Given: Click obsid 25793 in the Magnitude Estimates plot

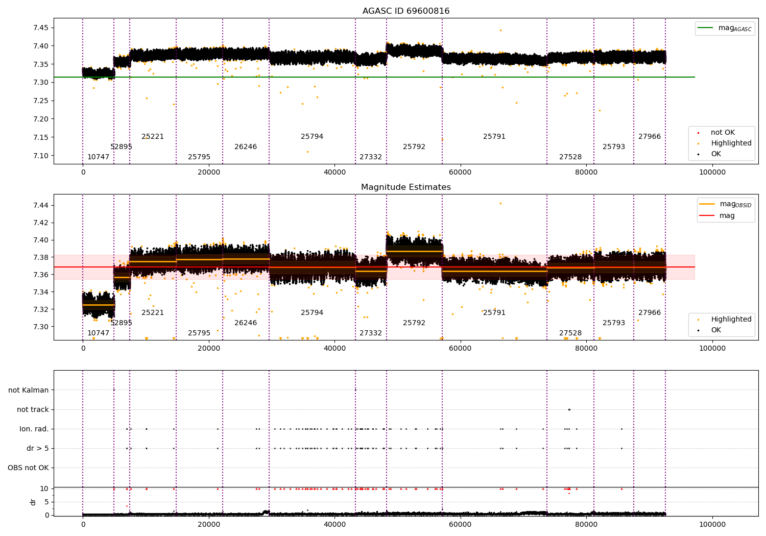Looking at the screenshot, I should (614, 323).
